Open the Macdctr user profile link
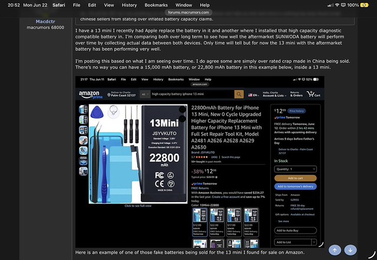Image resolution: width=377 pixels, height=260 pixels. tap(45, 21)
